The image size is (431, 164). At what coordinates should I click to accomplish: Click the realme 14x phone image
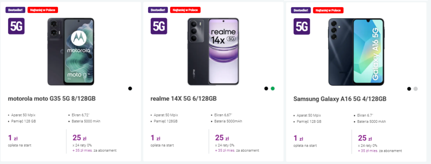coord(213,51)
